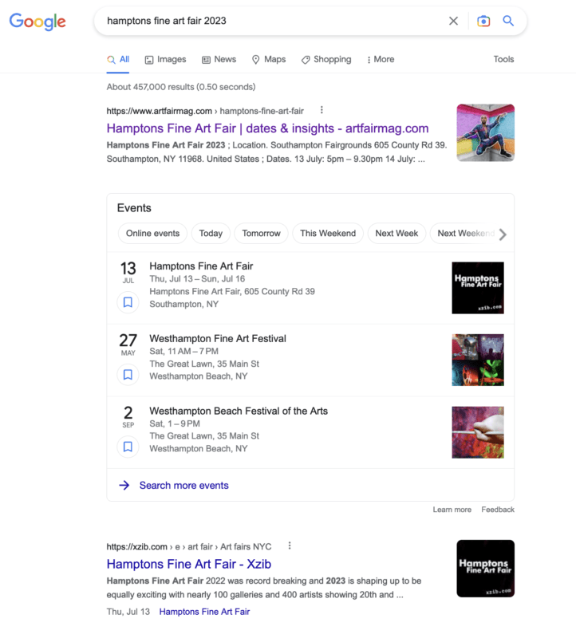Screen dimensions: 576x638
Task: Open the Learn more link
Action: click(452, 510)
